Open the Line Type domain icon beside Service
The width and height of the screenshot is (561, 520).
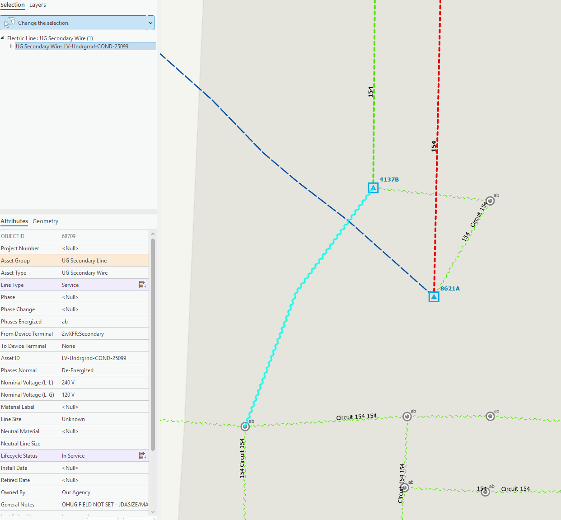click(x=142, y=285)
